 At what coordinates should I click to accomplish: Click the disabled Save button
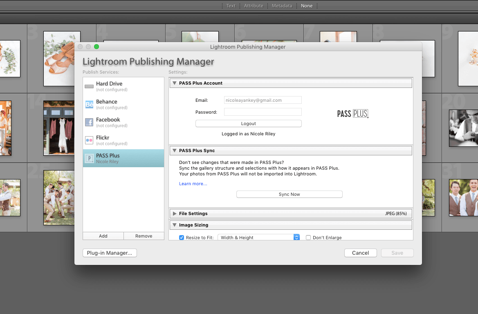click(x=397, y=253)
